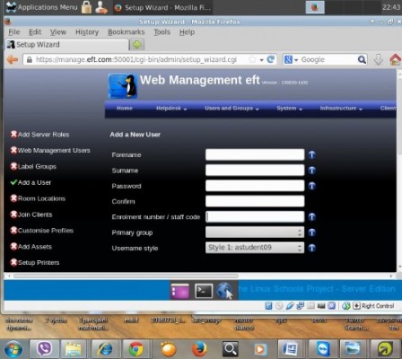Viewport: 402px width, 359px height.
Task: Click the Forename input field
Action: [x=255, y=154]
